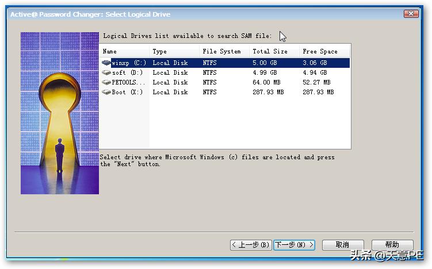Sort list by Name column header
The width and height of the screenshot is (432, 269).
pos(124,52)
